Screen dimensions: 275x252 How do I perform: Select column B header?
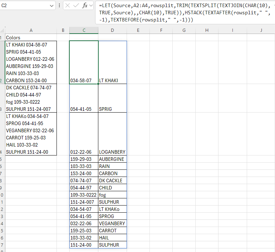click(x=63, y=30)
